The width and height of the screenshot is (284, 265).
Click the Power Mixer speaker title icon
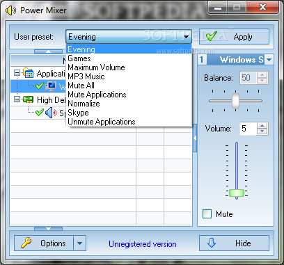(x=10, y=10)
